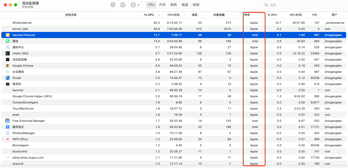Sort by % GPU column header

pos(272,15)
